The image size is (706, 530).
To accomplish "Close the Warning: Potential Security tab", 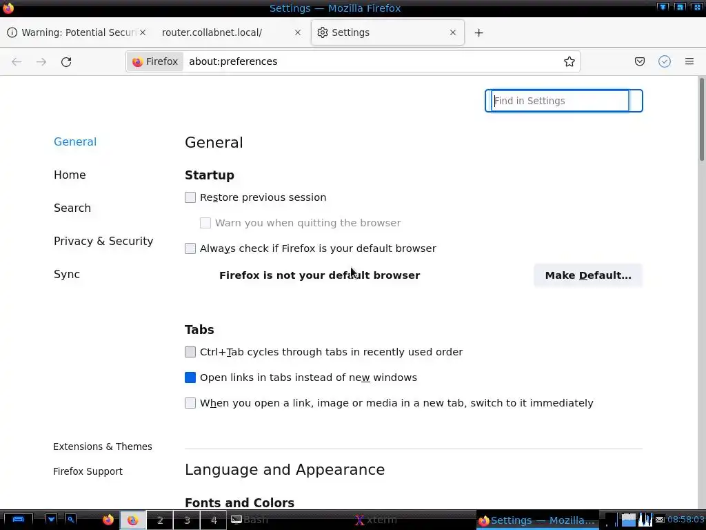I will pos(142,32).
